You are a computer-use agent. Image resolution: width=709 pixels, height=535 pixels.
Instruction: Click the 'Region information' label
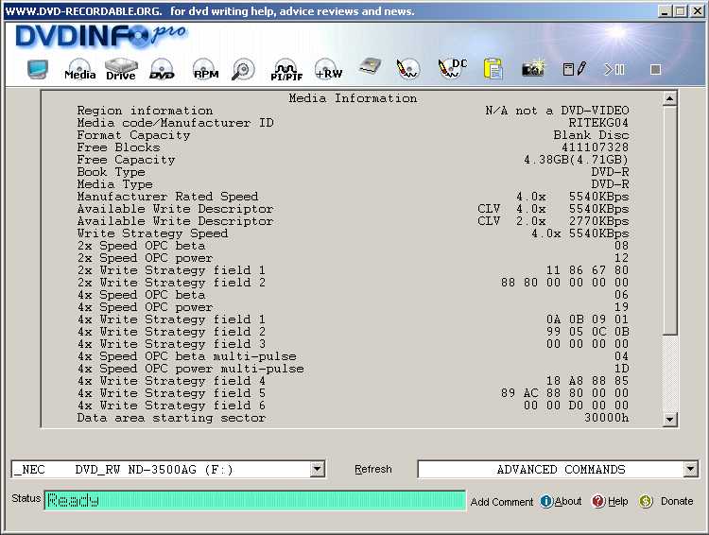145,111
